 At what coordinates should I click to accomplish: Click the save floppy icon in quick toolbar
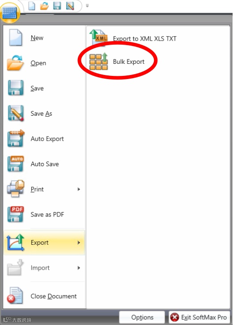pyautogui.click(x=57, y=6)
